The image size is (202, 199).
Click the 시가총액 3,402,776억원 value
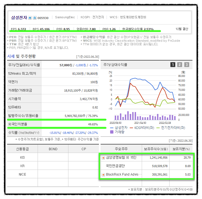[89, 99]
